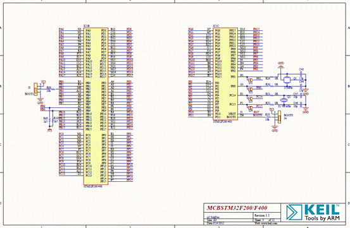Click the BOOT0 label beside jumper J4
The height and width of the screenshot is (228, 350).
[289, 116]
